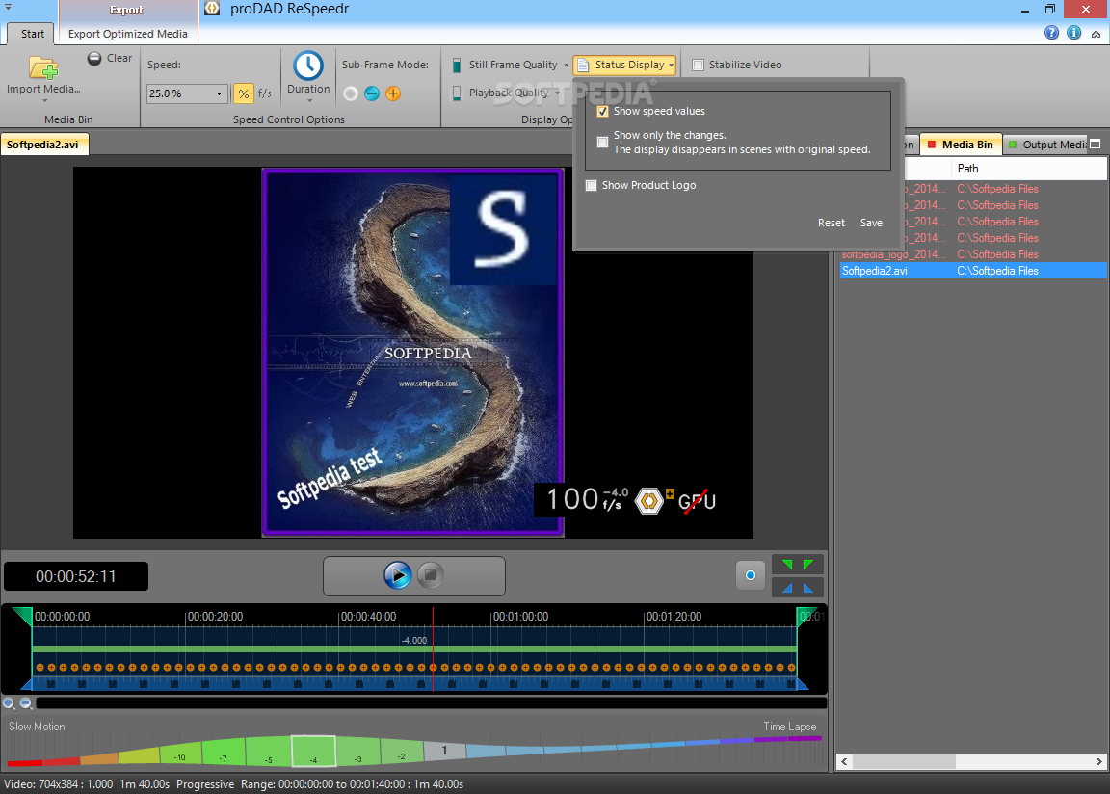Click the blue left range marker button
Screen dimensions: 1110x794
click(x=787, y=588)
